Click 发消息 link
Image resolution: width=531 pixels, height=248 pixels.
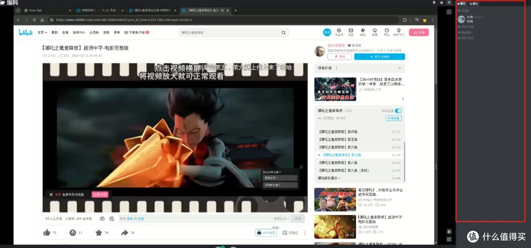pos(354,45)
